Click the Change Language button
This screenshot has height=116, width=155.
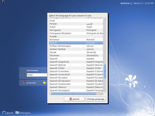click(x=96, y=99)
